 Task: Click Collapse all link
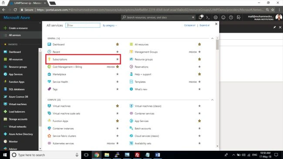pyautogui.click(x=190, y=25)
